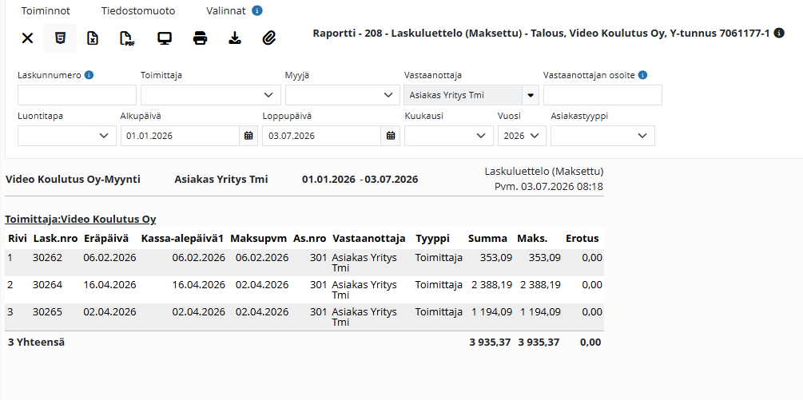This screenshot has height=400, width=803.
Task: Expand the Asiakastyyppi dropdown
Action: [602, 136]
